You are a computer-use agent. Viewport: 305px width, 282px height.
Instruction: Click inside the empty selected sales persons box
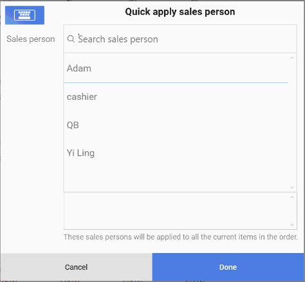pos(176,211)
